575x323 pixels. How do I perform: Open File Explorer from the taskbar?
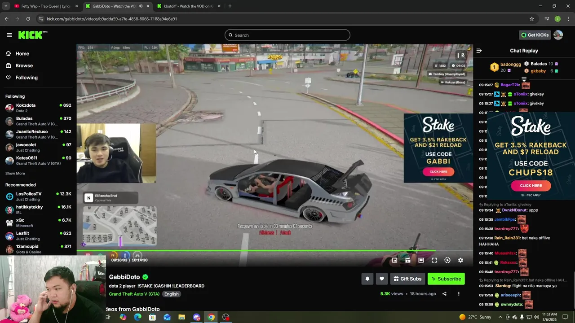(x=181, y=317)
